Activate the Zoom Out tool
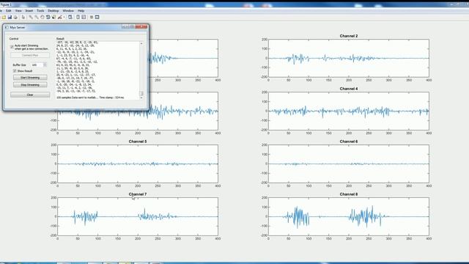469x264 pixels. pyautogui.click(x=37, y=18)
